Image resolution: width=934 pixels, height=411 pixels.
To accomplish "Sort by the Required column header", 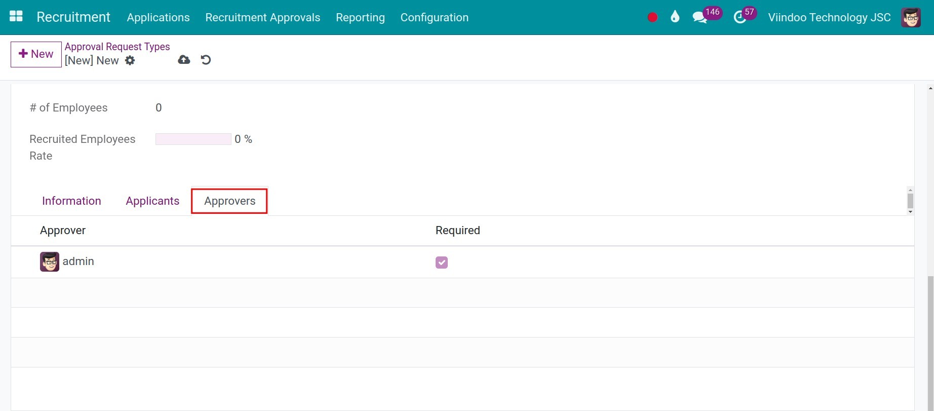I will click(x=457, y=231).
